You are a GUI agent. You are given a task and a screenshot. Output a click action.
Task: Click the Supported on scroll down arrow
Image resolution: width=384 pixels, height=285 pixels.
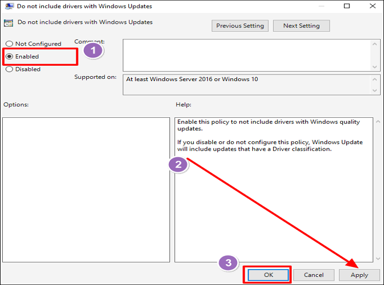point(375,90)
